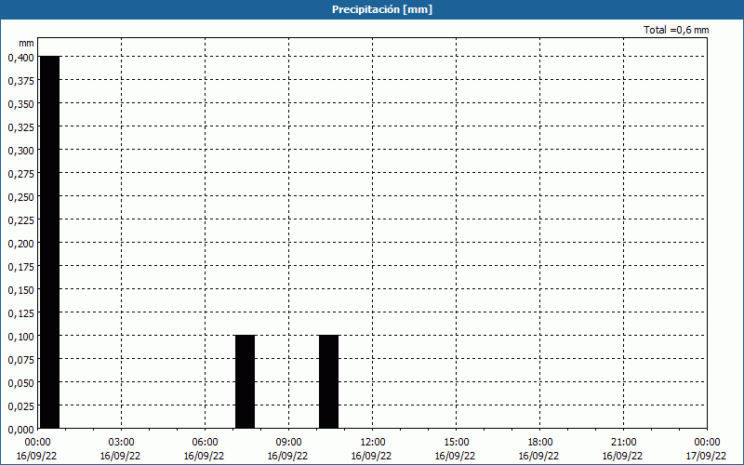Screen dimensions: 744x465
Task: Click the 21:00 time label
Action: [623, 443]
